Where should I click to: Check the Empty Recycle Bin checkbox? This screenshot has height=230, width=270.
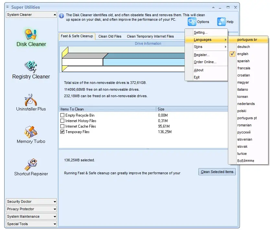coord(62,115)
